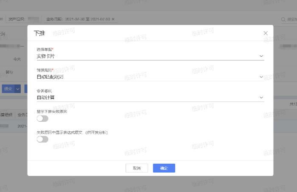Remove the 业务日期 filter tag
The height and width of the screenshot is (192, 297).
point(113,19)
